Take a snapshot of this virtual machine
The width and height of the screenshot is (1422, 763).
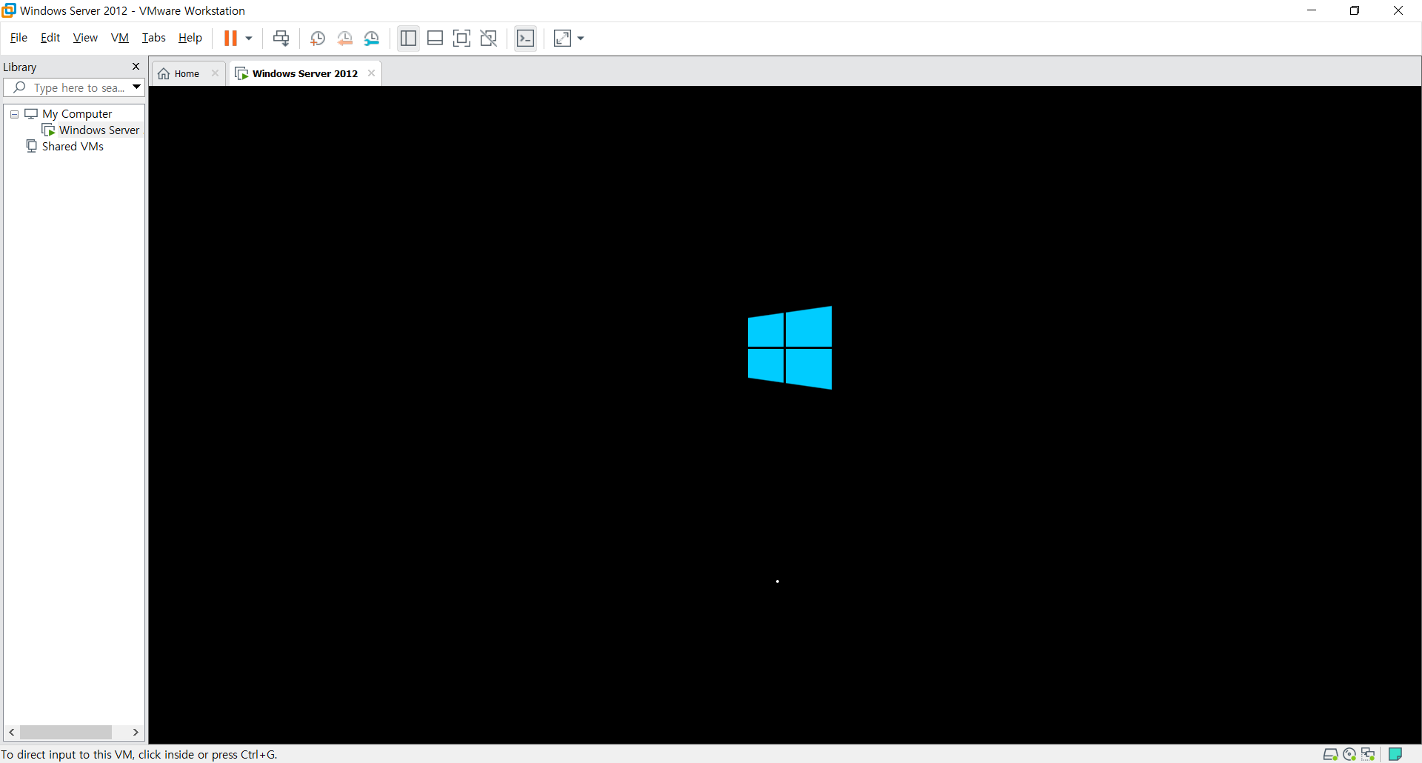click(318, 39)
